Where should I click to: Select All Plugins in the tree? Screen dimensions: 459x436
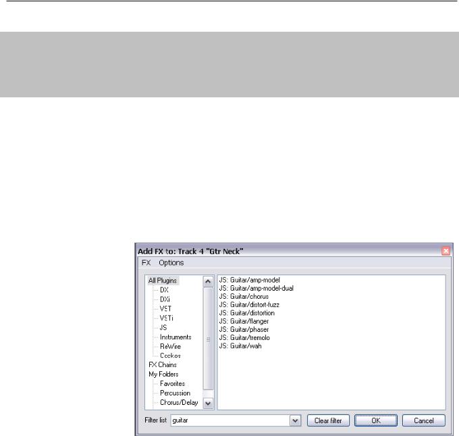coord(163,281)
